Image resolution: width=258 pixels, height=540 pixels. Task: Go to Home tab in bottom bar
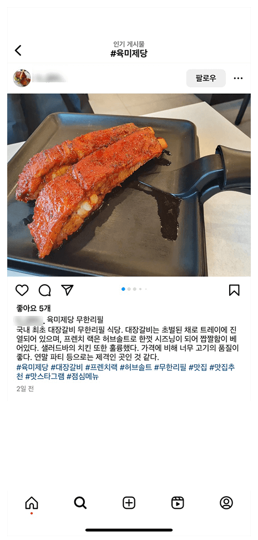pyautogui.click(x=32, y=503)
